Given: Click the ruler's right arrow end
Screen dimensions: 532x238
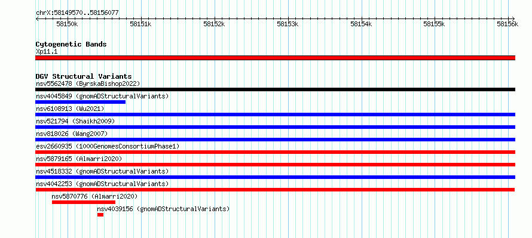Looking at the screenshot, I should click(513, 18).
